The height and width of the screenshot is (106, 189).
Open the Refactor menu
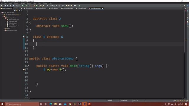pos(16,3)
